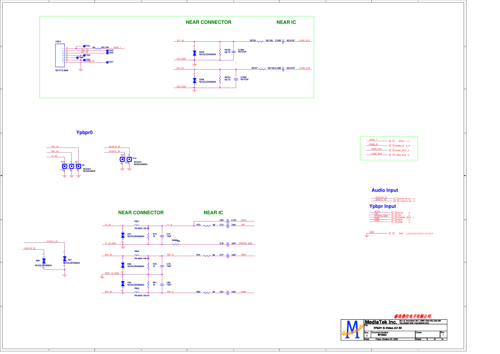Click the SC2_GND net label
The width and height of the screenshot is (500, 354).
(181, 87)
